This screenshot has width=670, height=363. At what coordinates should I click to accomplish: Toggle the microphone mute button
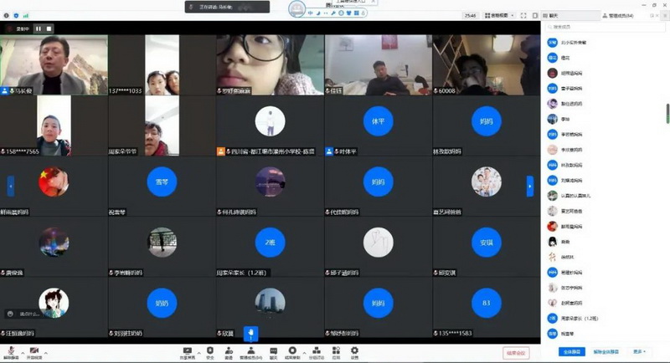pos(11,350)
